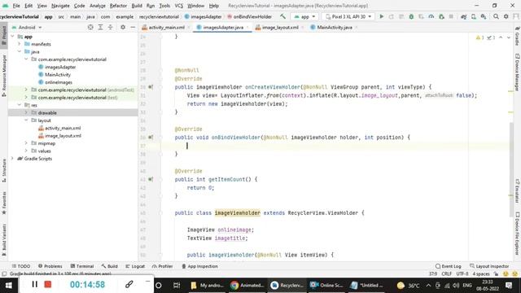
Task: Click Apply Changes and Restart Activity icon
Action: 392,16
